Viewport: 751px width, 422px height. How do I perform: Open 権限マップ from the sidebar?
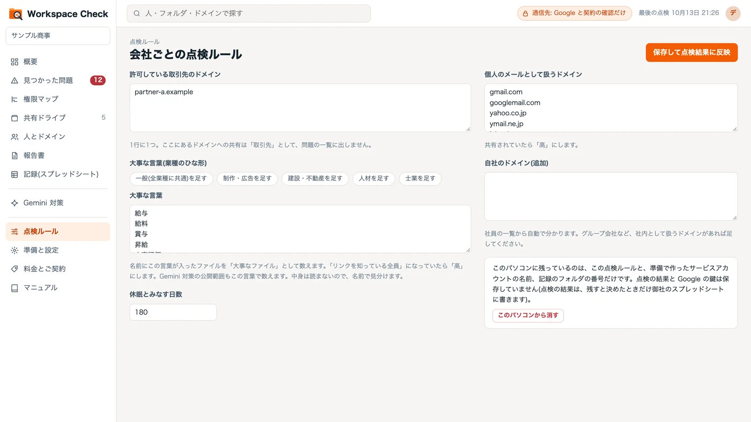[x=58, y=99]
